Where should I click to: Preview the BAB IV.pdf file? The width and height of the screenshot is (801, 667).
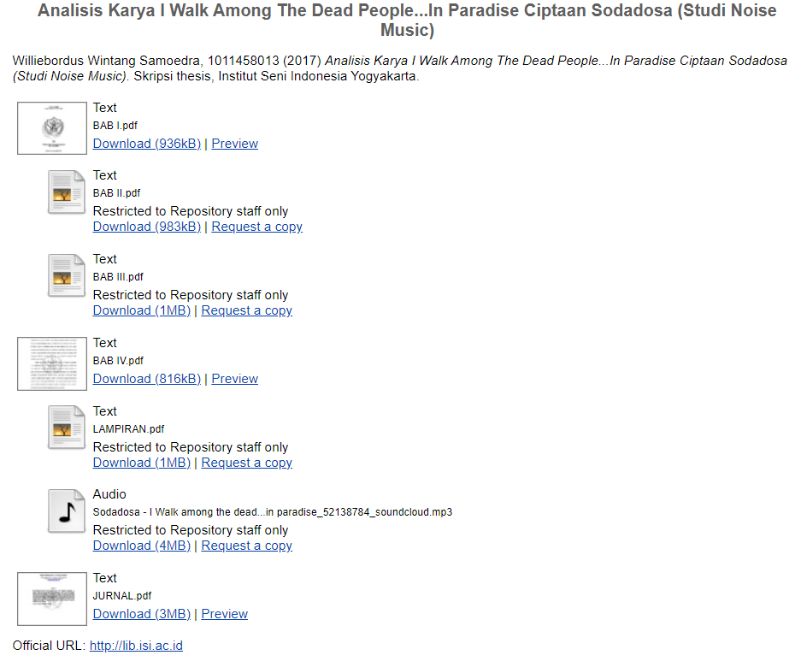(x=235, y=379)
